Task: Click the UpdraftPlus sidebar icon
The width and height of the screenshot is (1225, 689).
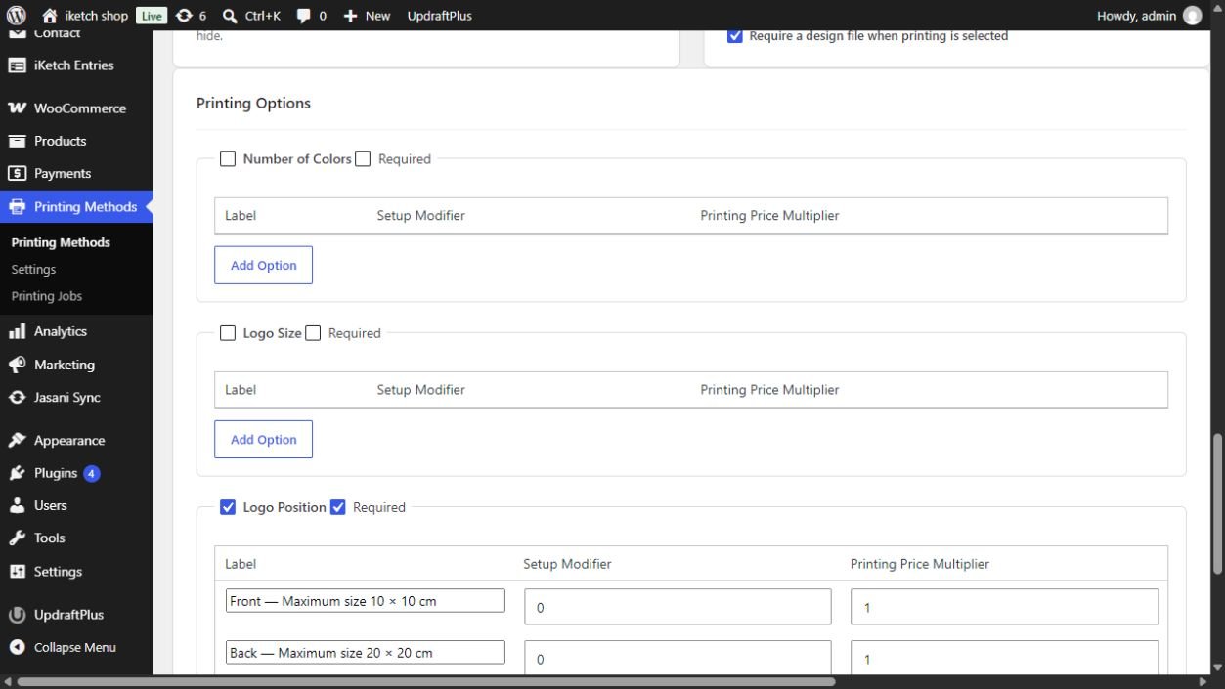Action: tap(17, 615)
